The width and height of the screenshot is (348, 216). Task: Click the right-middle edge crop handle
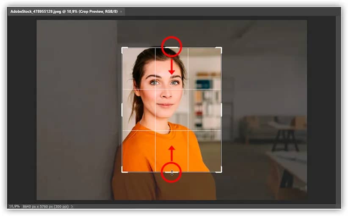221,110
